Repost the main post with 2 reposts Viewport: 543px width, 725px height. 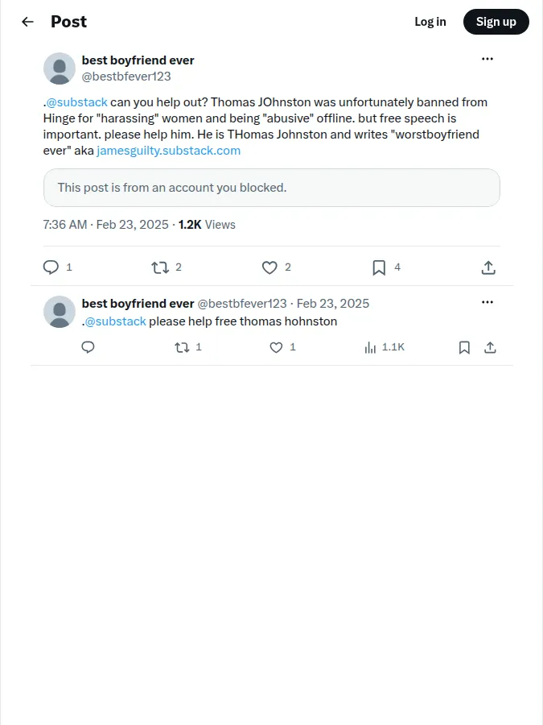160,267
